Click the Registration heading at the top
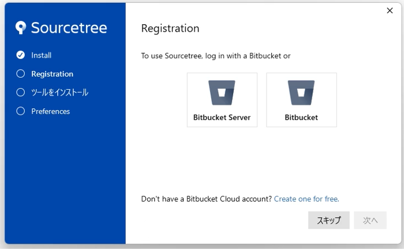404x250 pixels. pos(170,28)
